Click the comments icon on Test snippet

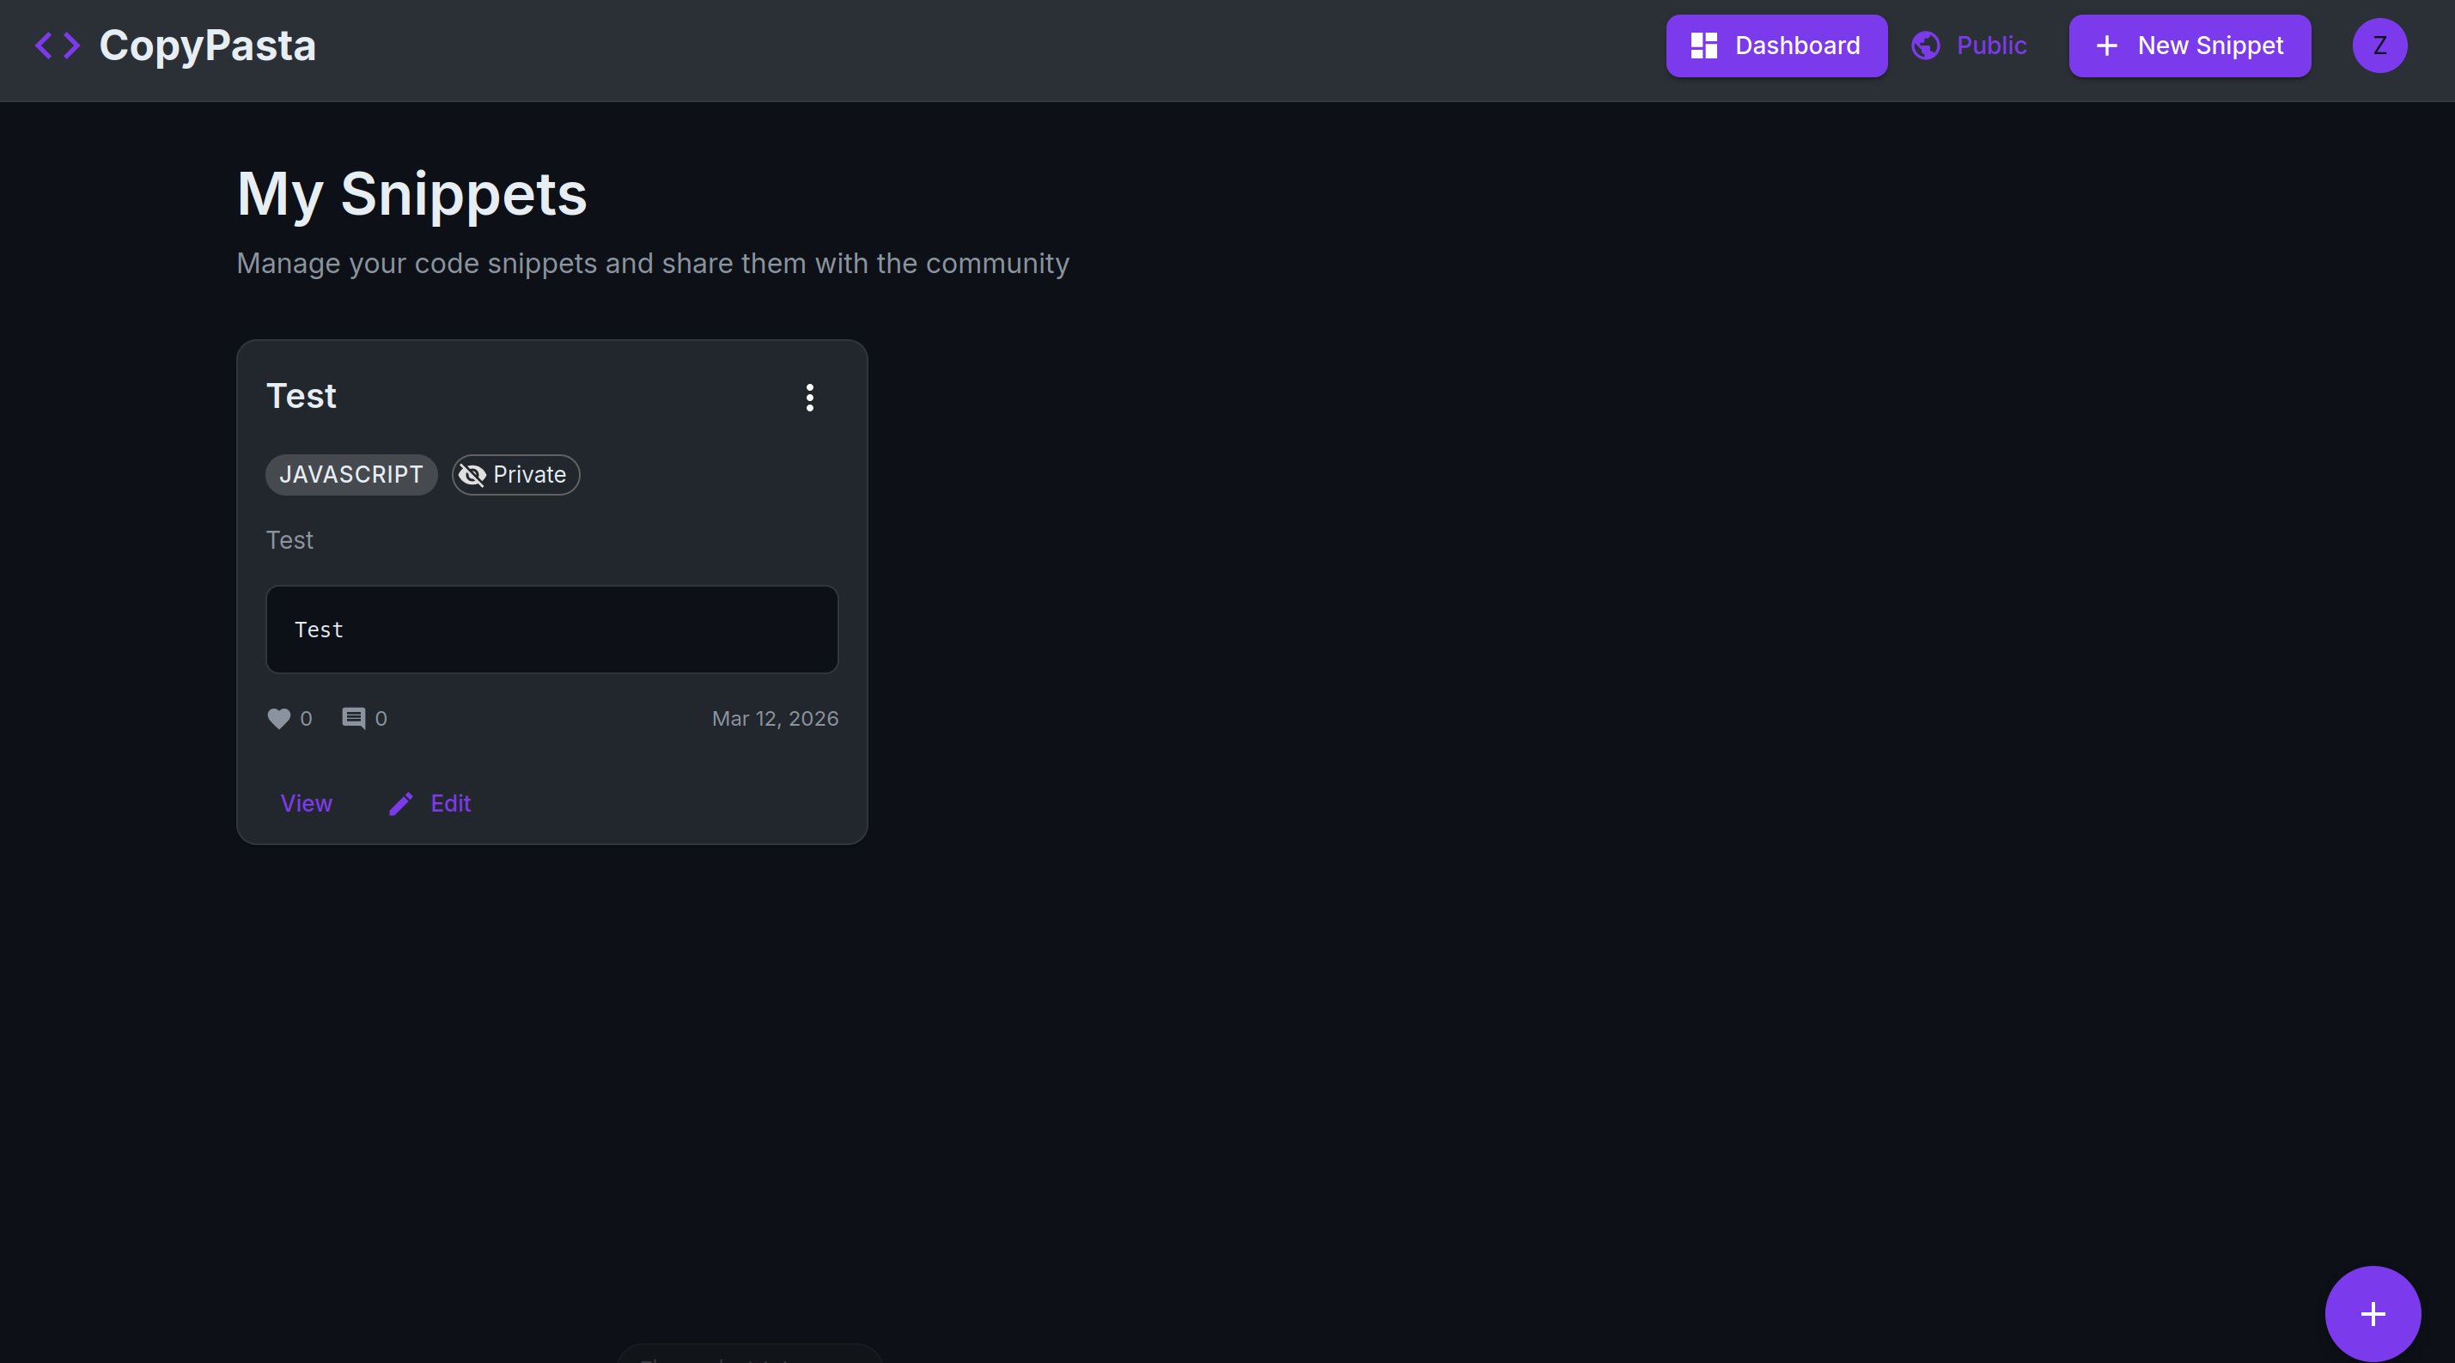tap(354, 719)
